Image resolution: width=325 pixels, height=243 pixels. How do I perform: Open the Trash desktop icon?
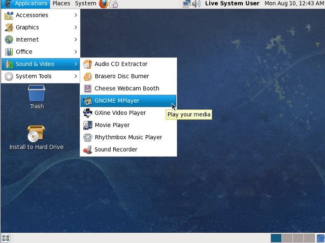[x=37, y=93]
